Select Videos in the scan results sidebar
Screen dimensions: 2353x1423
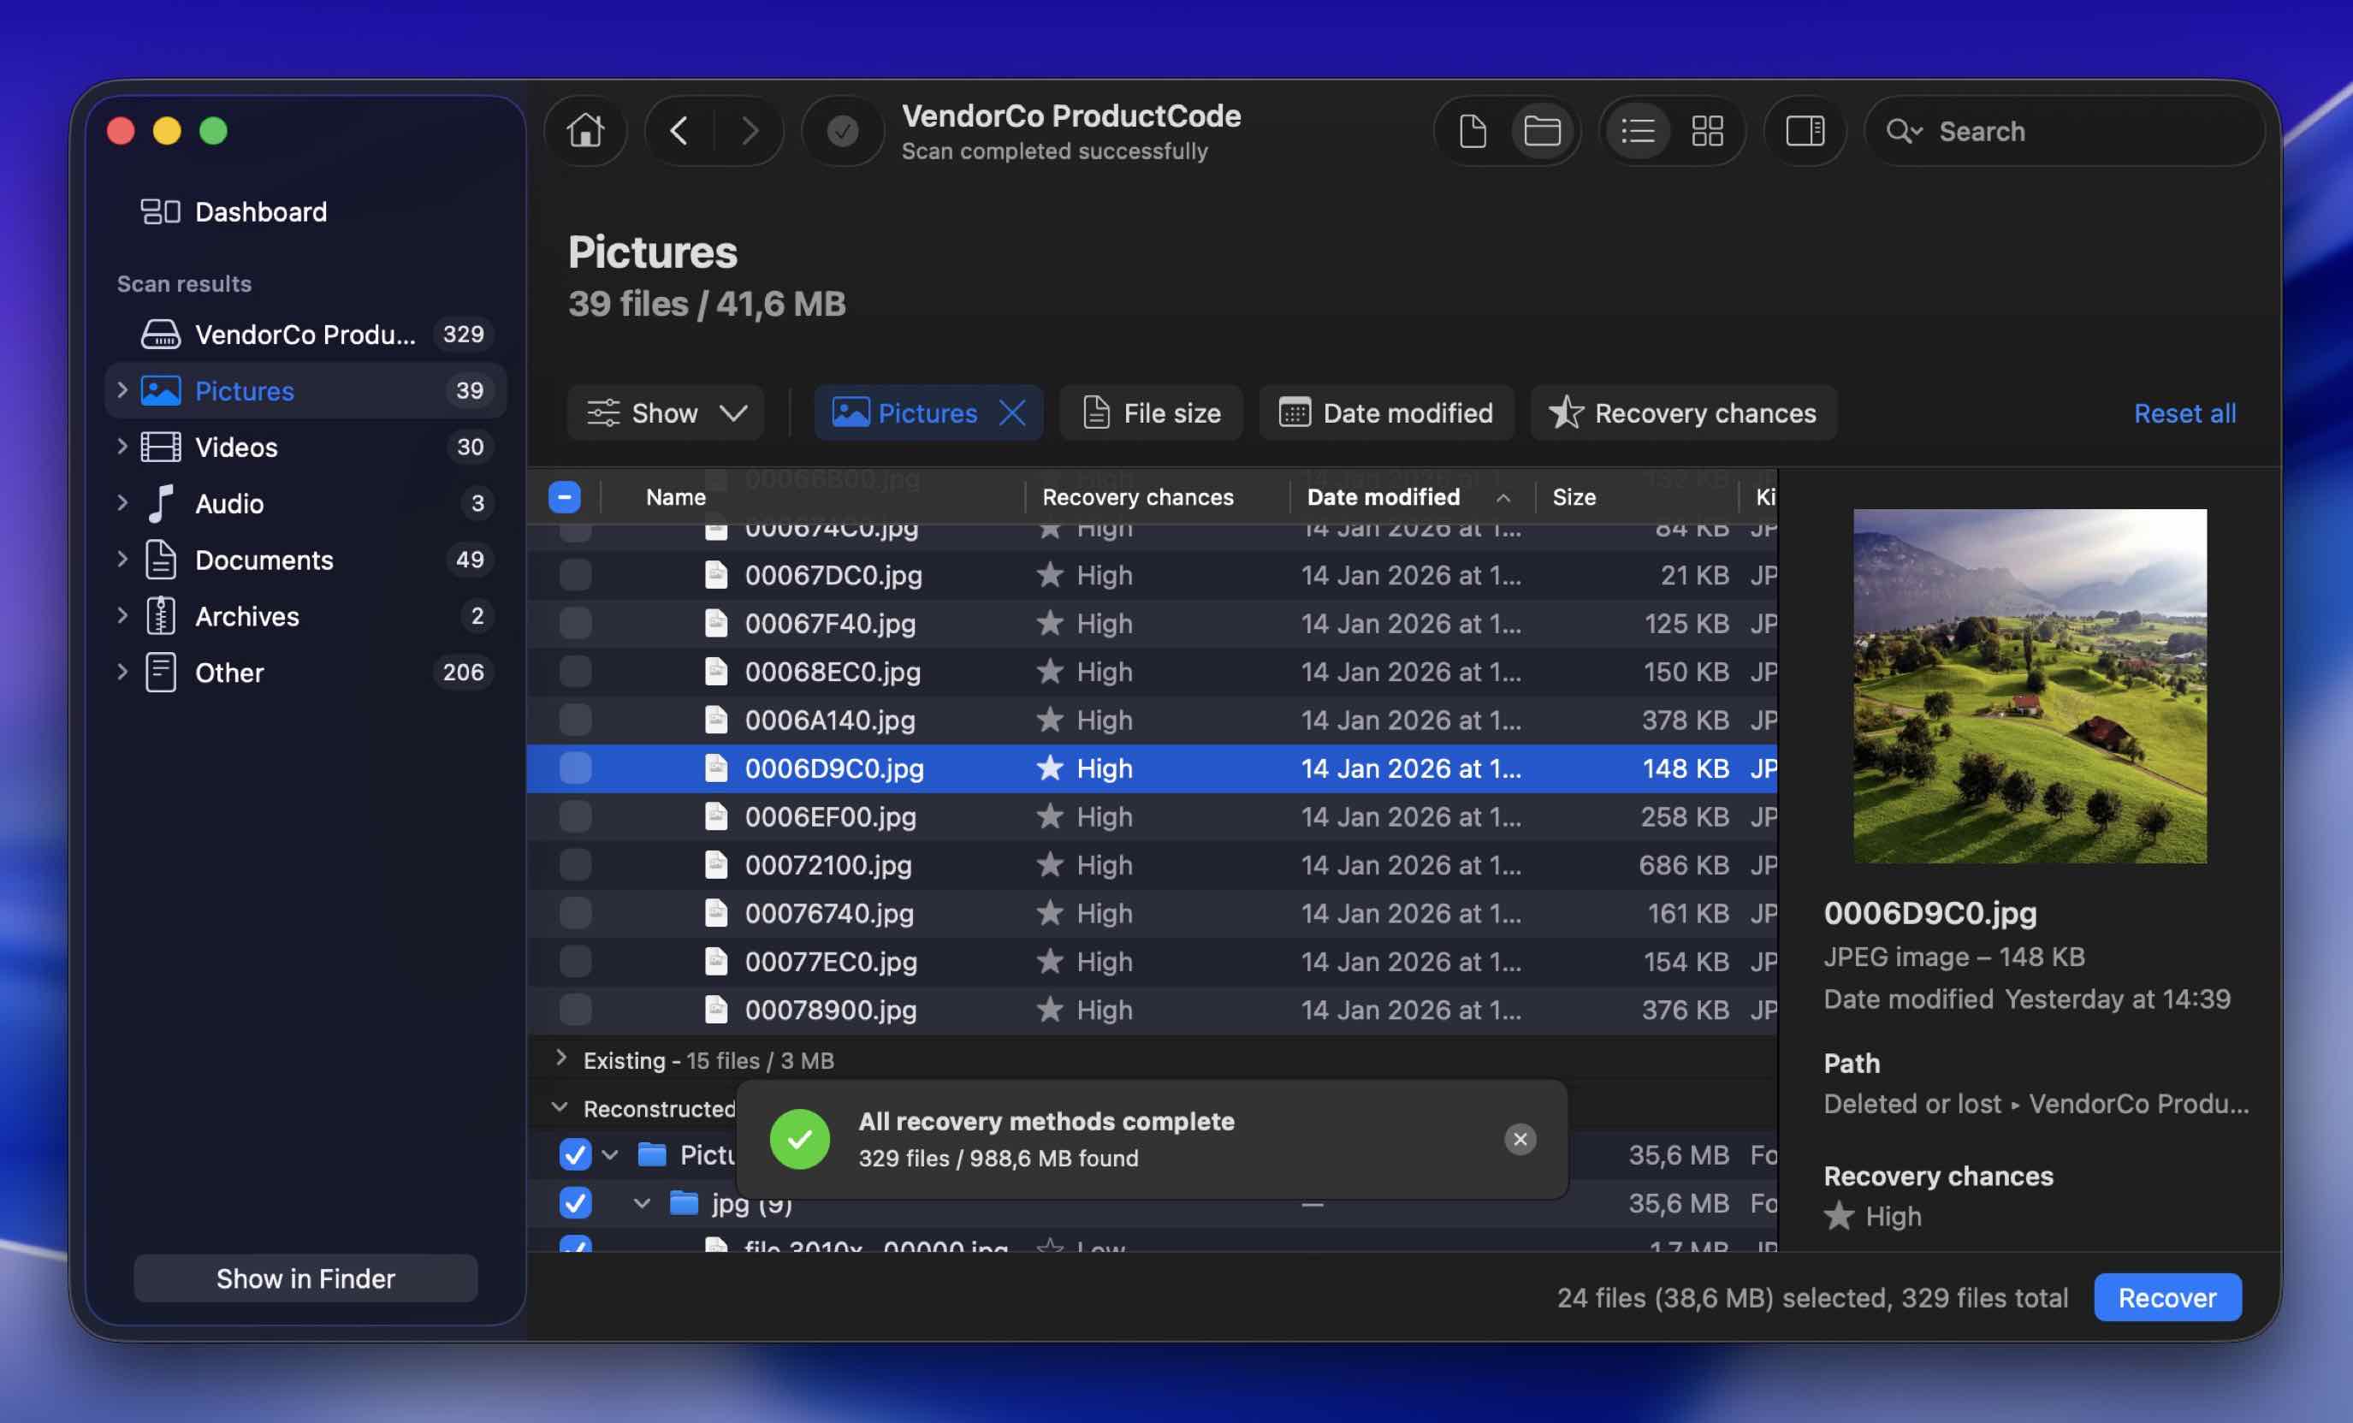click(236, 447)
